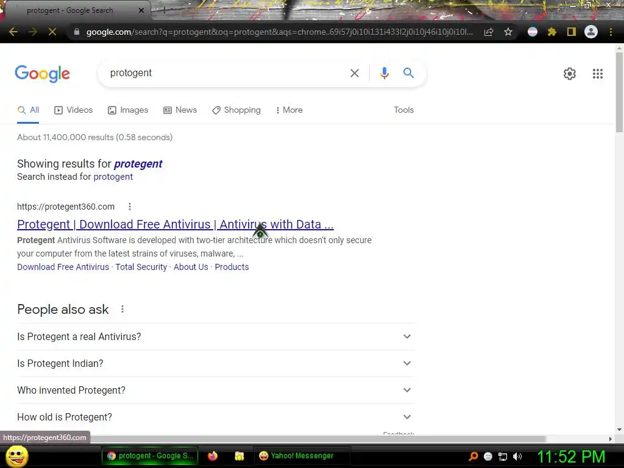Click the scroll-right arrow of horizontal scrollbar

point(611,439)
